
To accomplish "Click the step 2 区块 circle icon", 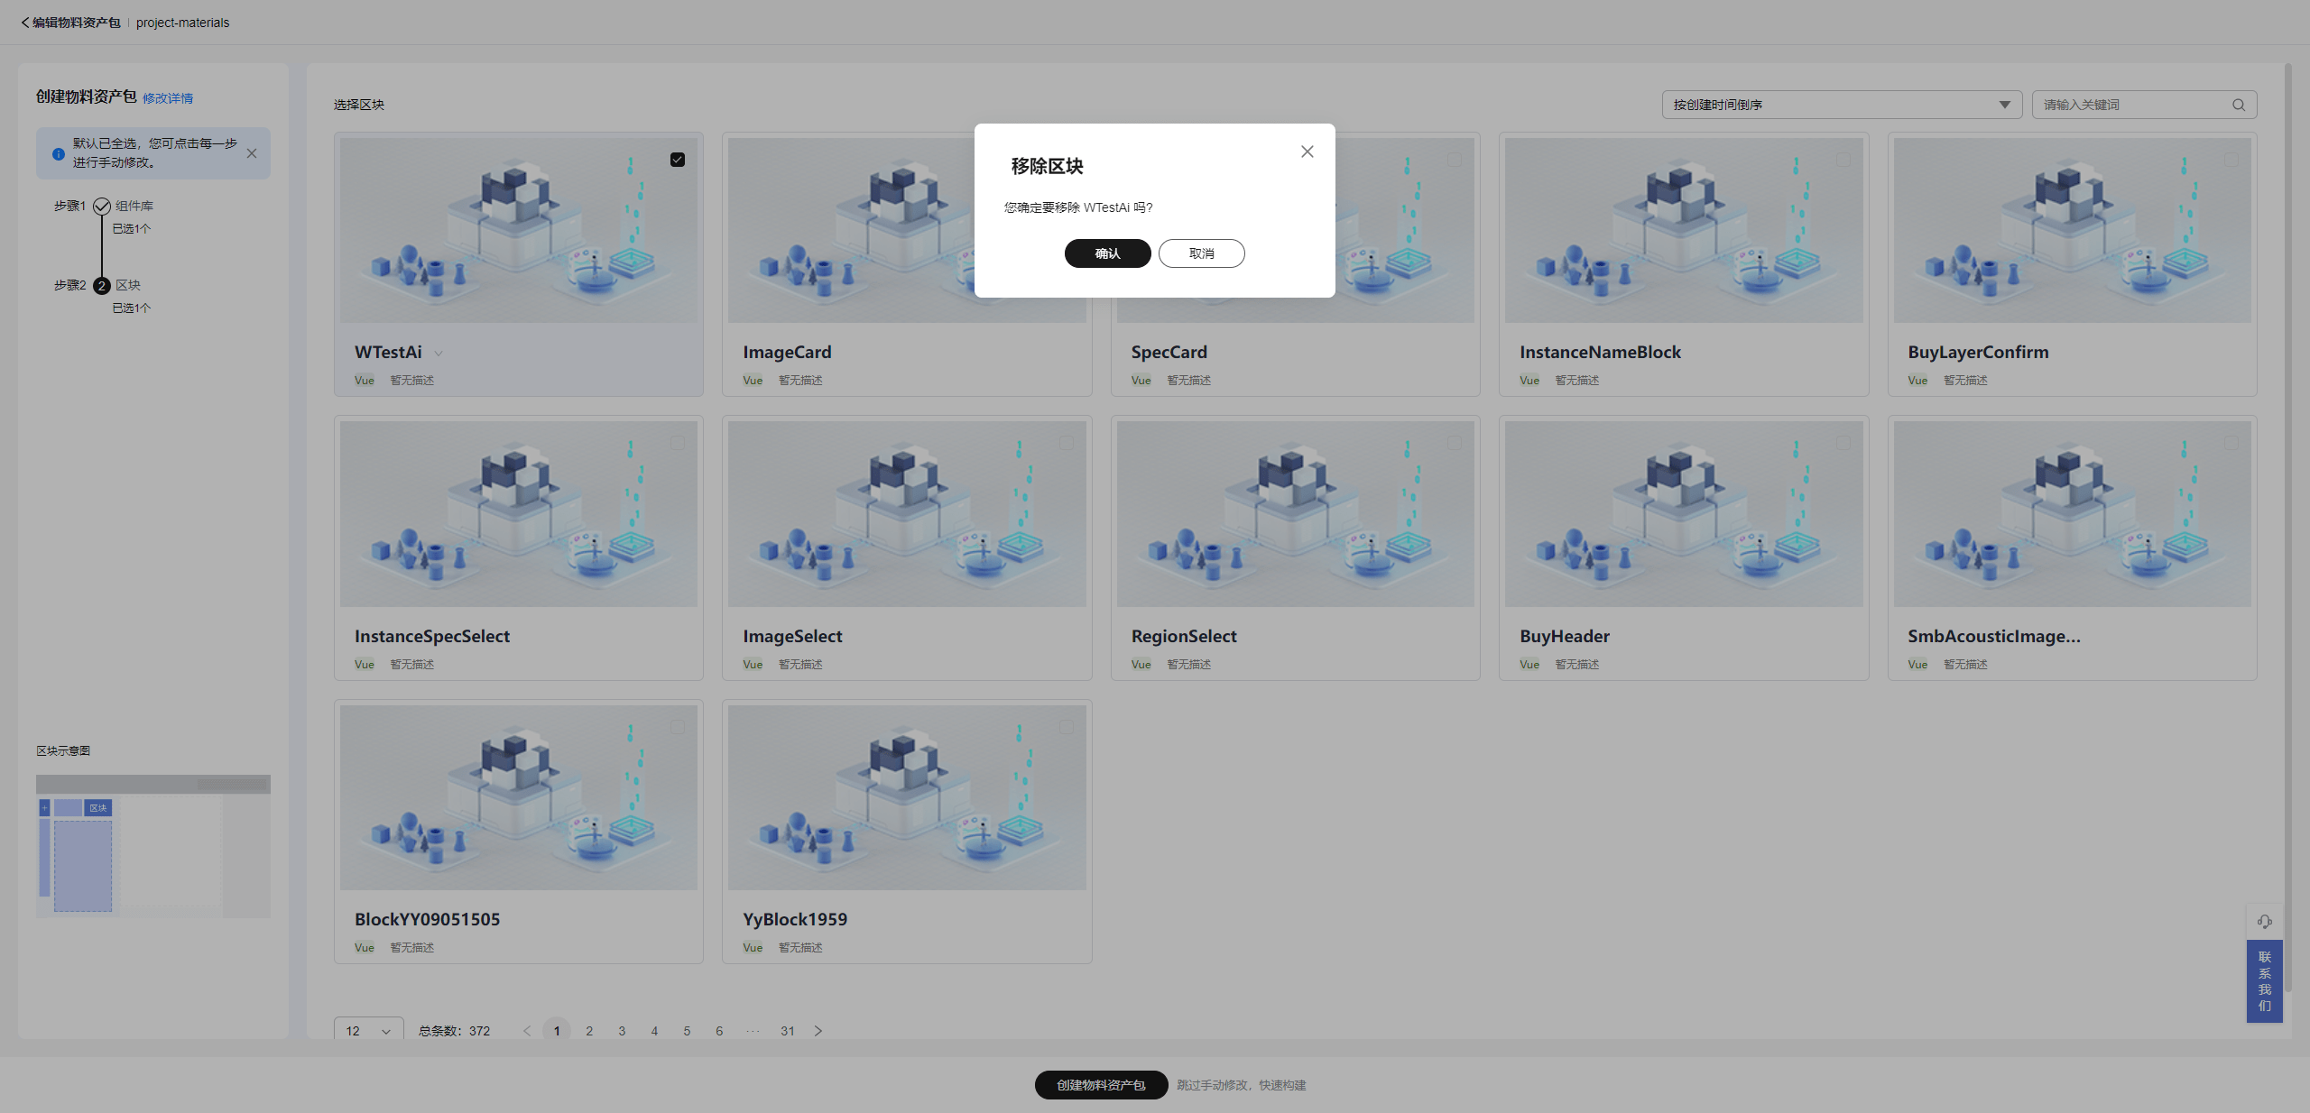I will click(102, 286).
